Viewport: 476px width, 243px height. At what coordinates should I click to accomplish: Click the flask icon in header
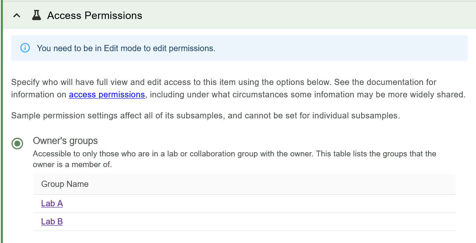(x=36, y=16)
